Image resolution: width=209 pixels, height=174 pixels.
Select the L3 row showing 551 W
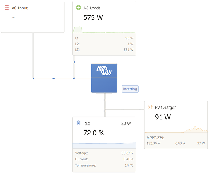point(104,50)
